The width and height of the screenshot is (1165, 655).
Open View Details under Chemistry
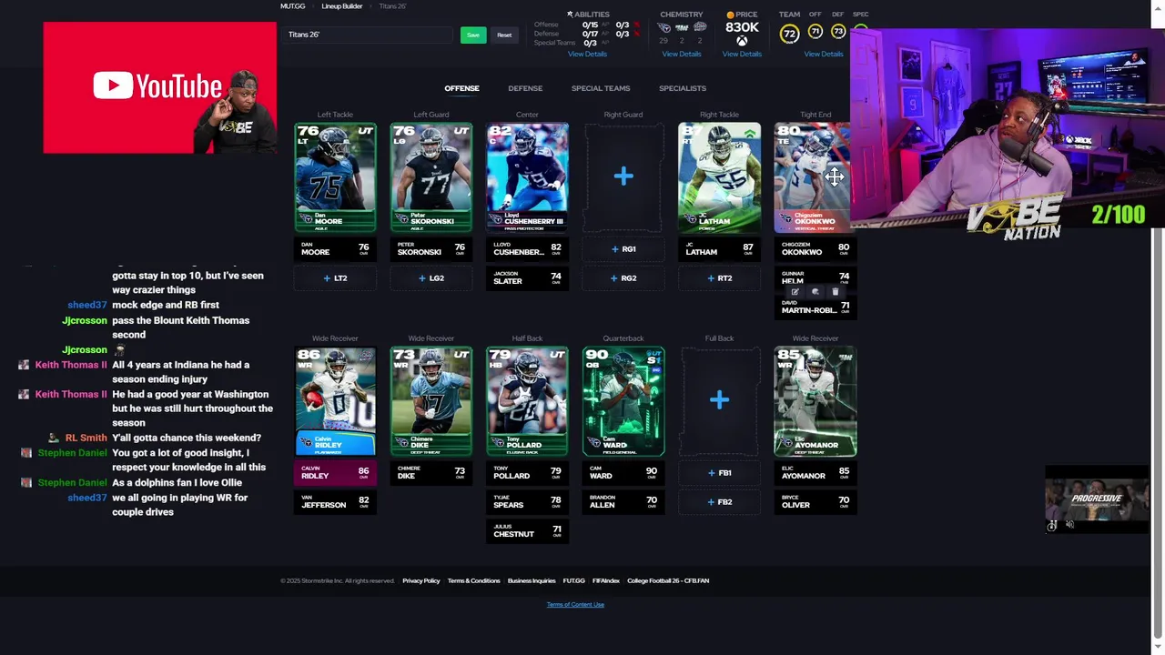click(x=682, y=54)
